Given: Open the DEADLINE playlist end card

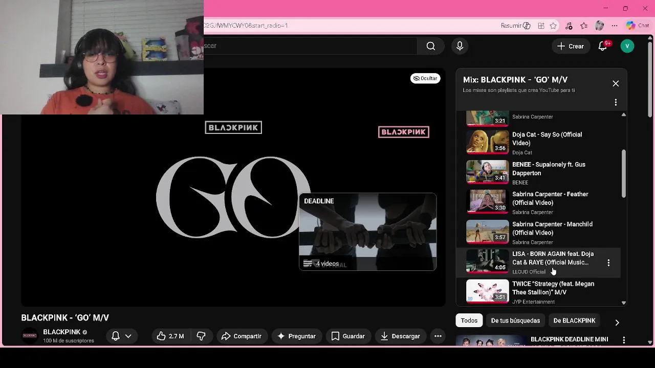Looking at the screenshot, I should coord(368,232).
